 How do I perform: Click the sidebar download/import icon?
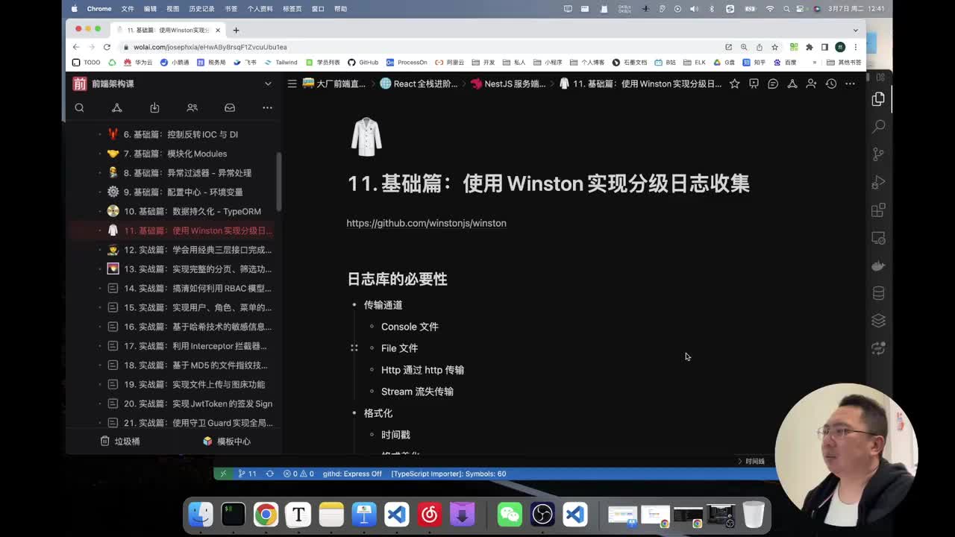tap(154, 107)
